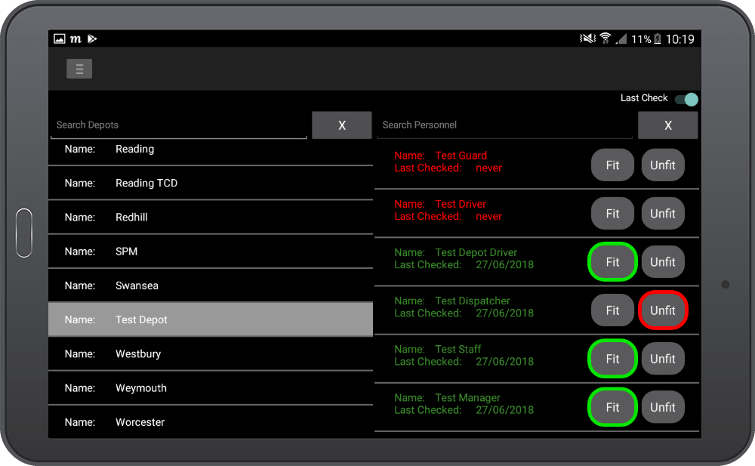Open the hamburger menu icon
This screenshot has height=466, width=755.
pos(79,69)
